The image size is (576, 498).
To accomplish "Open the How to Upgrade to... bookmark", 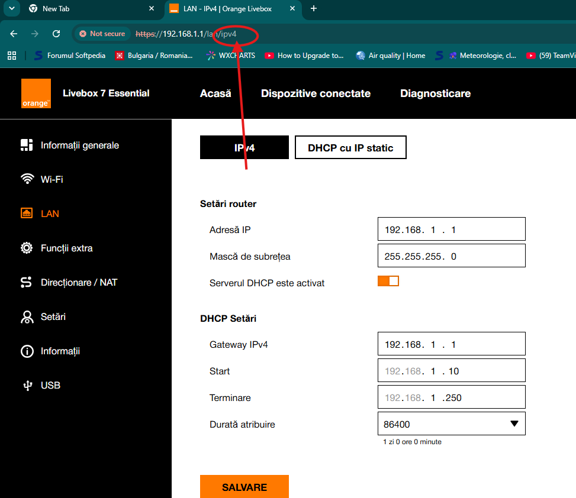I will (x=304, y=56).
